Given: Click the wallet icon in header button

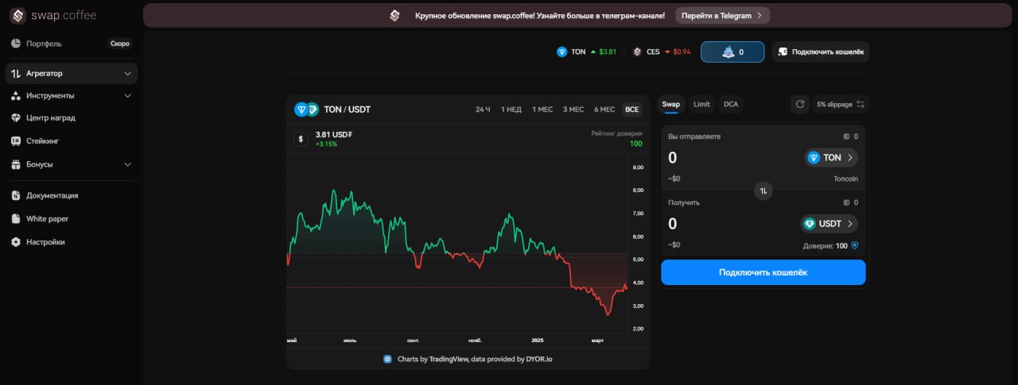Looking at the screenshot, I should (x=783, y=52).
